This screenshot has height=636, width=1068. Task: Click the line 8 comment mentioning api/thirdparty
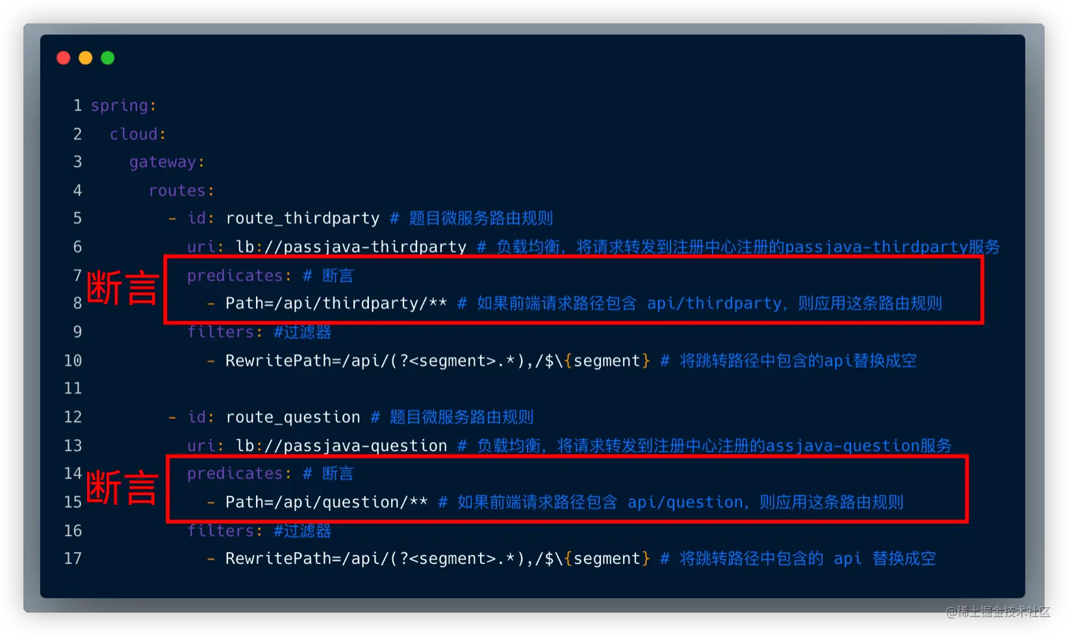tap(700, 303)
